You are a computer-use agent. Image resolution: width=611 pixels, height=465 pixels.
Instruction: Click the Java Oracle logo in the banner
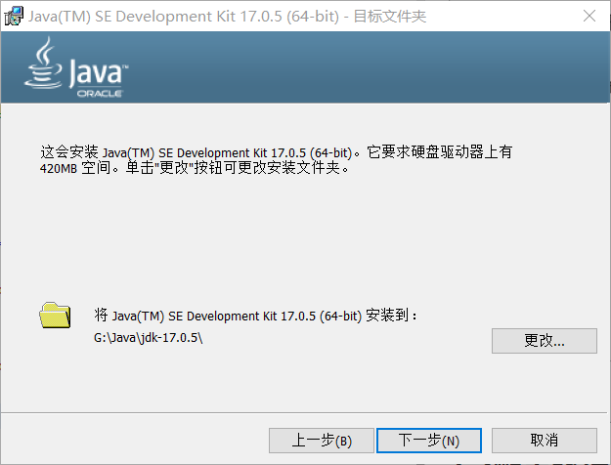76,67
